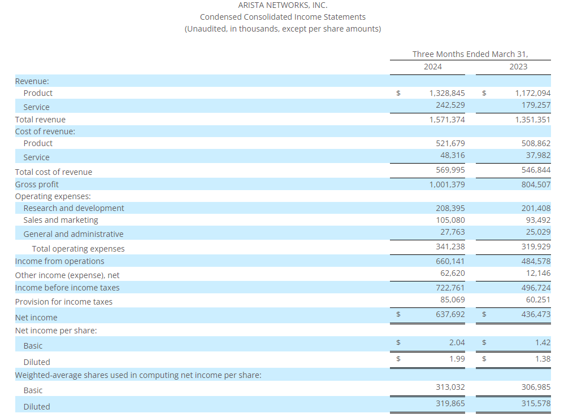
Task: Select pre-tax income value 496,724
Action: tap(536, 288)
